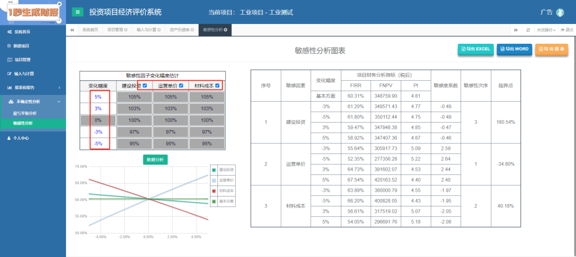Click the refresh tab icon
Image resolution: width=576 pixels, height=257 pixels.
(528, 30)
